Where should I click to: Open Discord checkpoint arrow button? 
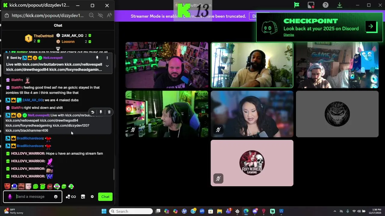[x=371, y=26]
